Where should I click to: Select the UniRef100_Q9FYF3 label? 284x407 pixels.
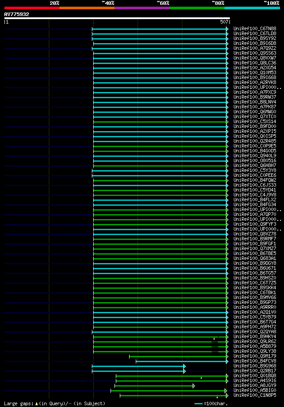(x=255, y=224)
